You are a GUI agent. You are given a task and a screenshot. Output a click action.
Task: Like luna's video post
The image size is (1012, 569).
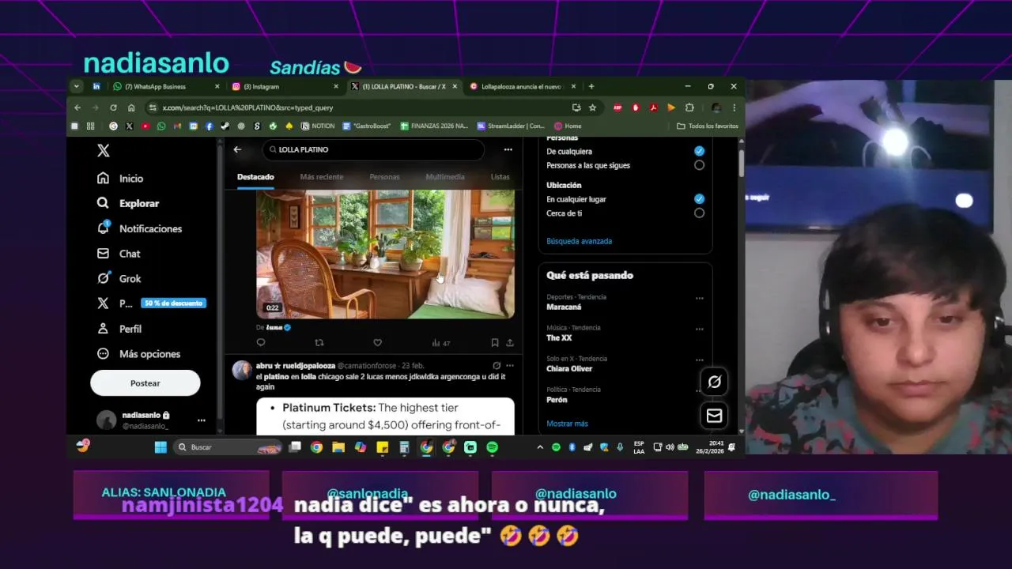click(x=377, y=342)
